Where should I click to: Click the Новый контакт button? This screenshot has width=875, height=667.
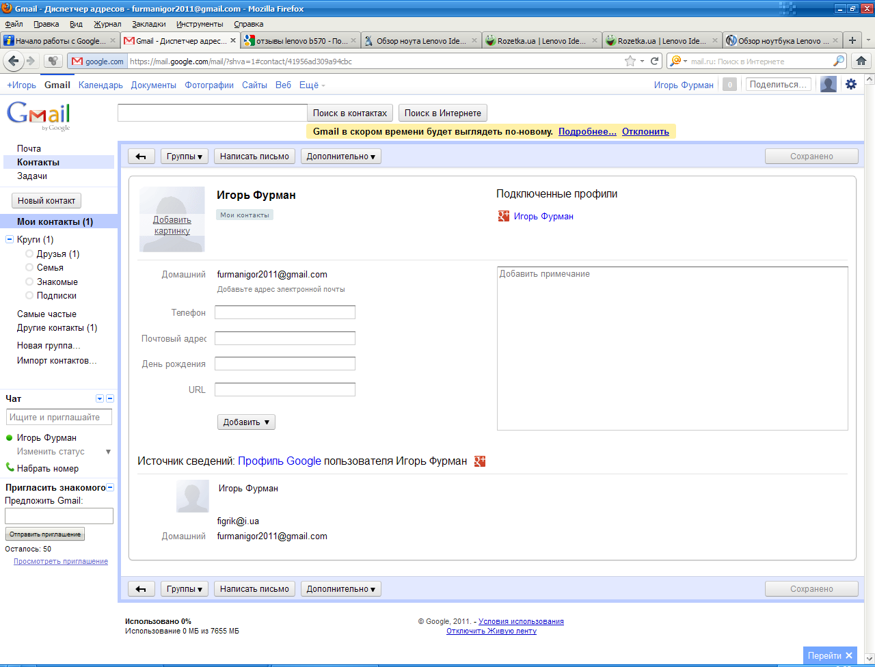click(46, 201)
